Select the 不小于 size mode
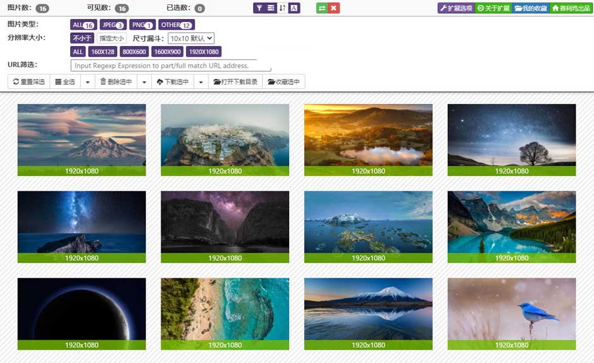Viewport: 594px width, 363px height. pos(82,38)
